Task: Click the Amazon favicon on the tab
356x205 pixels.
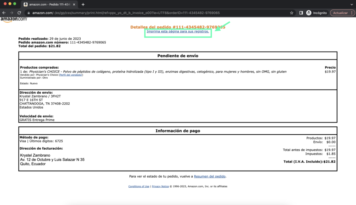Action: 26,5
